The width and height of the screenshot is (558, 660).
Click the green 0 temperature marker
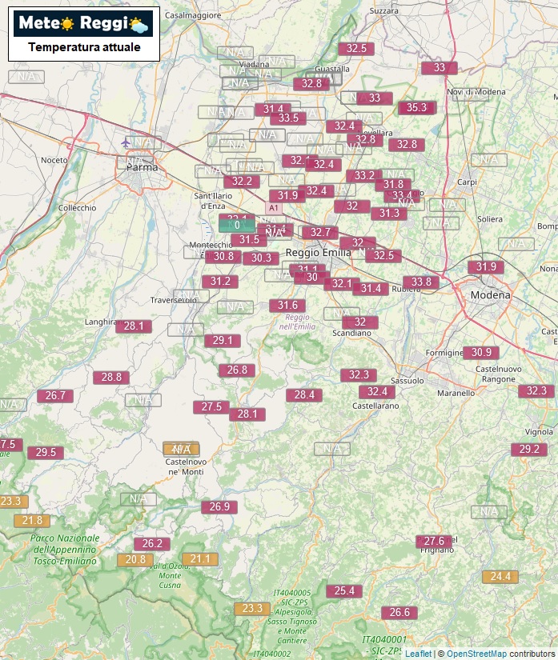click(x=237, y=226)
